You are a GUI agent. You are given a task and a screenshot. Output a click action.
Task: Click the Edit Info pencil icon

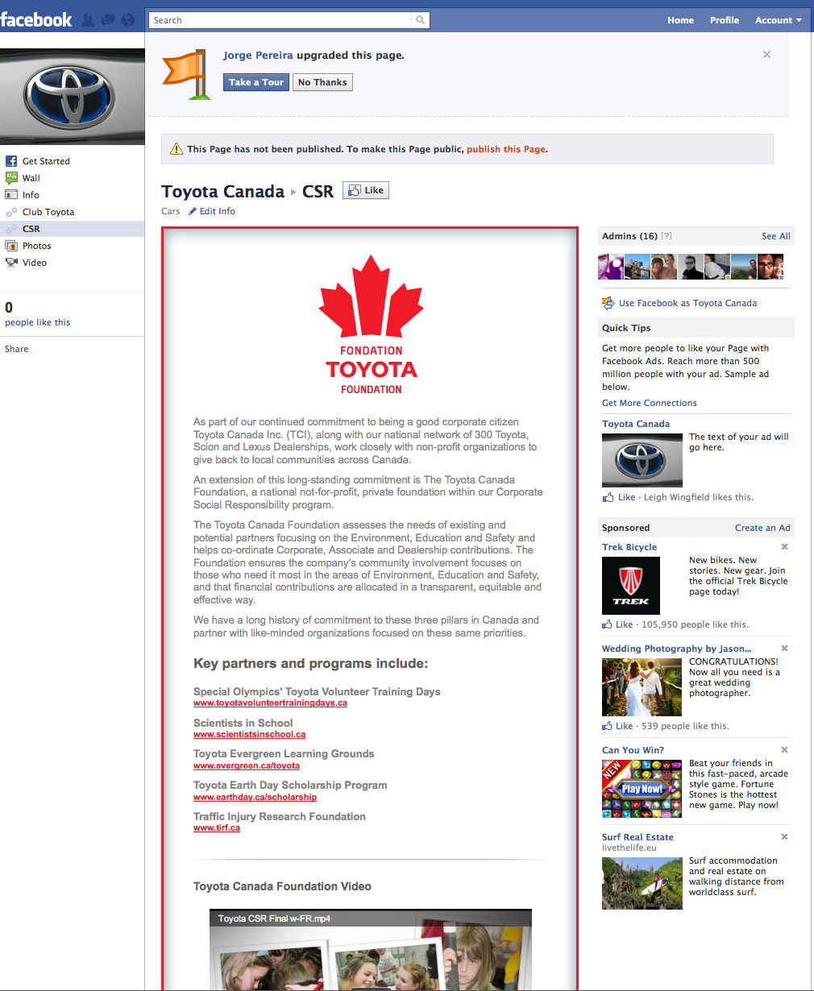tap(193, 211)
